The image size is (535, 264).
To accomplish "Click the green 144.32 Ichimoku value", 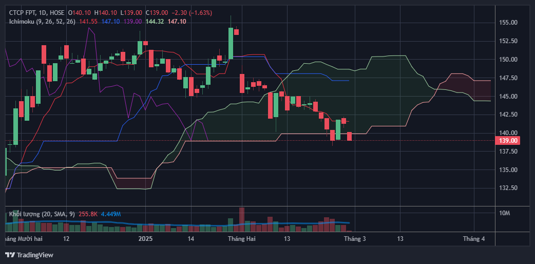I will point(155,21).
